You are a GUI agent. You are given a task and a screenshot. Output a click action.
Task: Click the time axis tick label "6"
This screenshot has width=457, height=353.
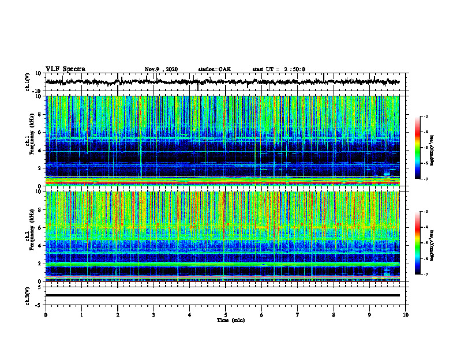pos(261,315)
